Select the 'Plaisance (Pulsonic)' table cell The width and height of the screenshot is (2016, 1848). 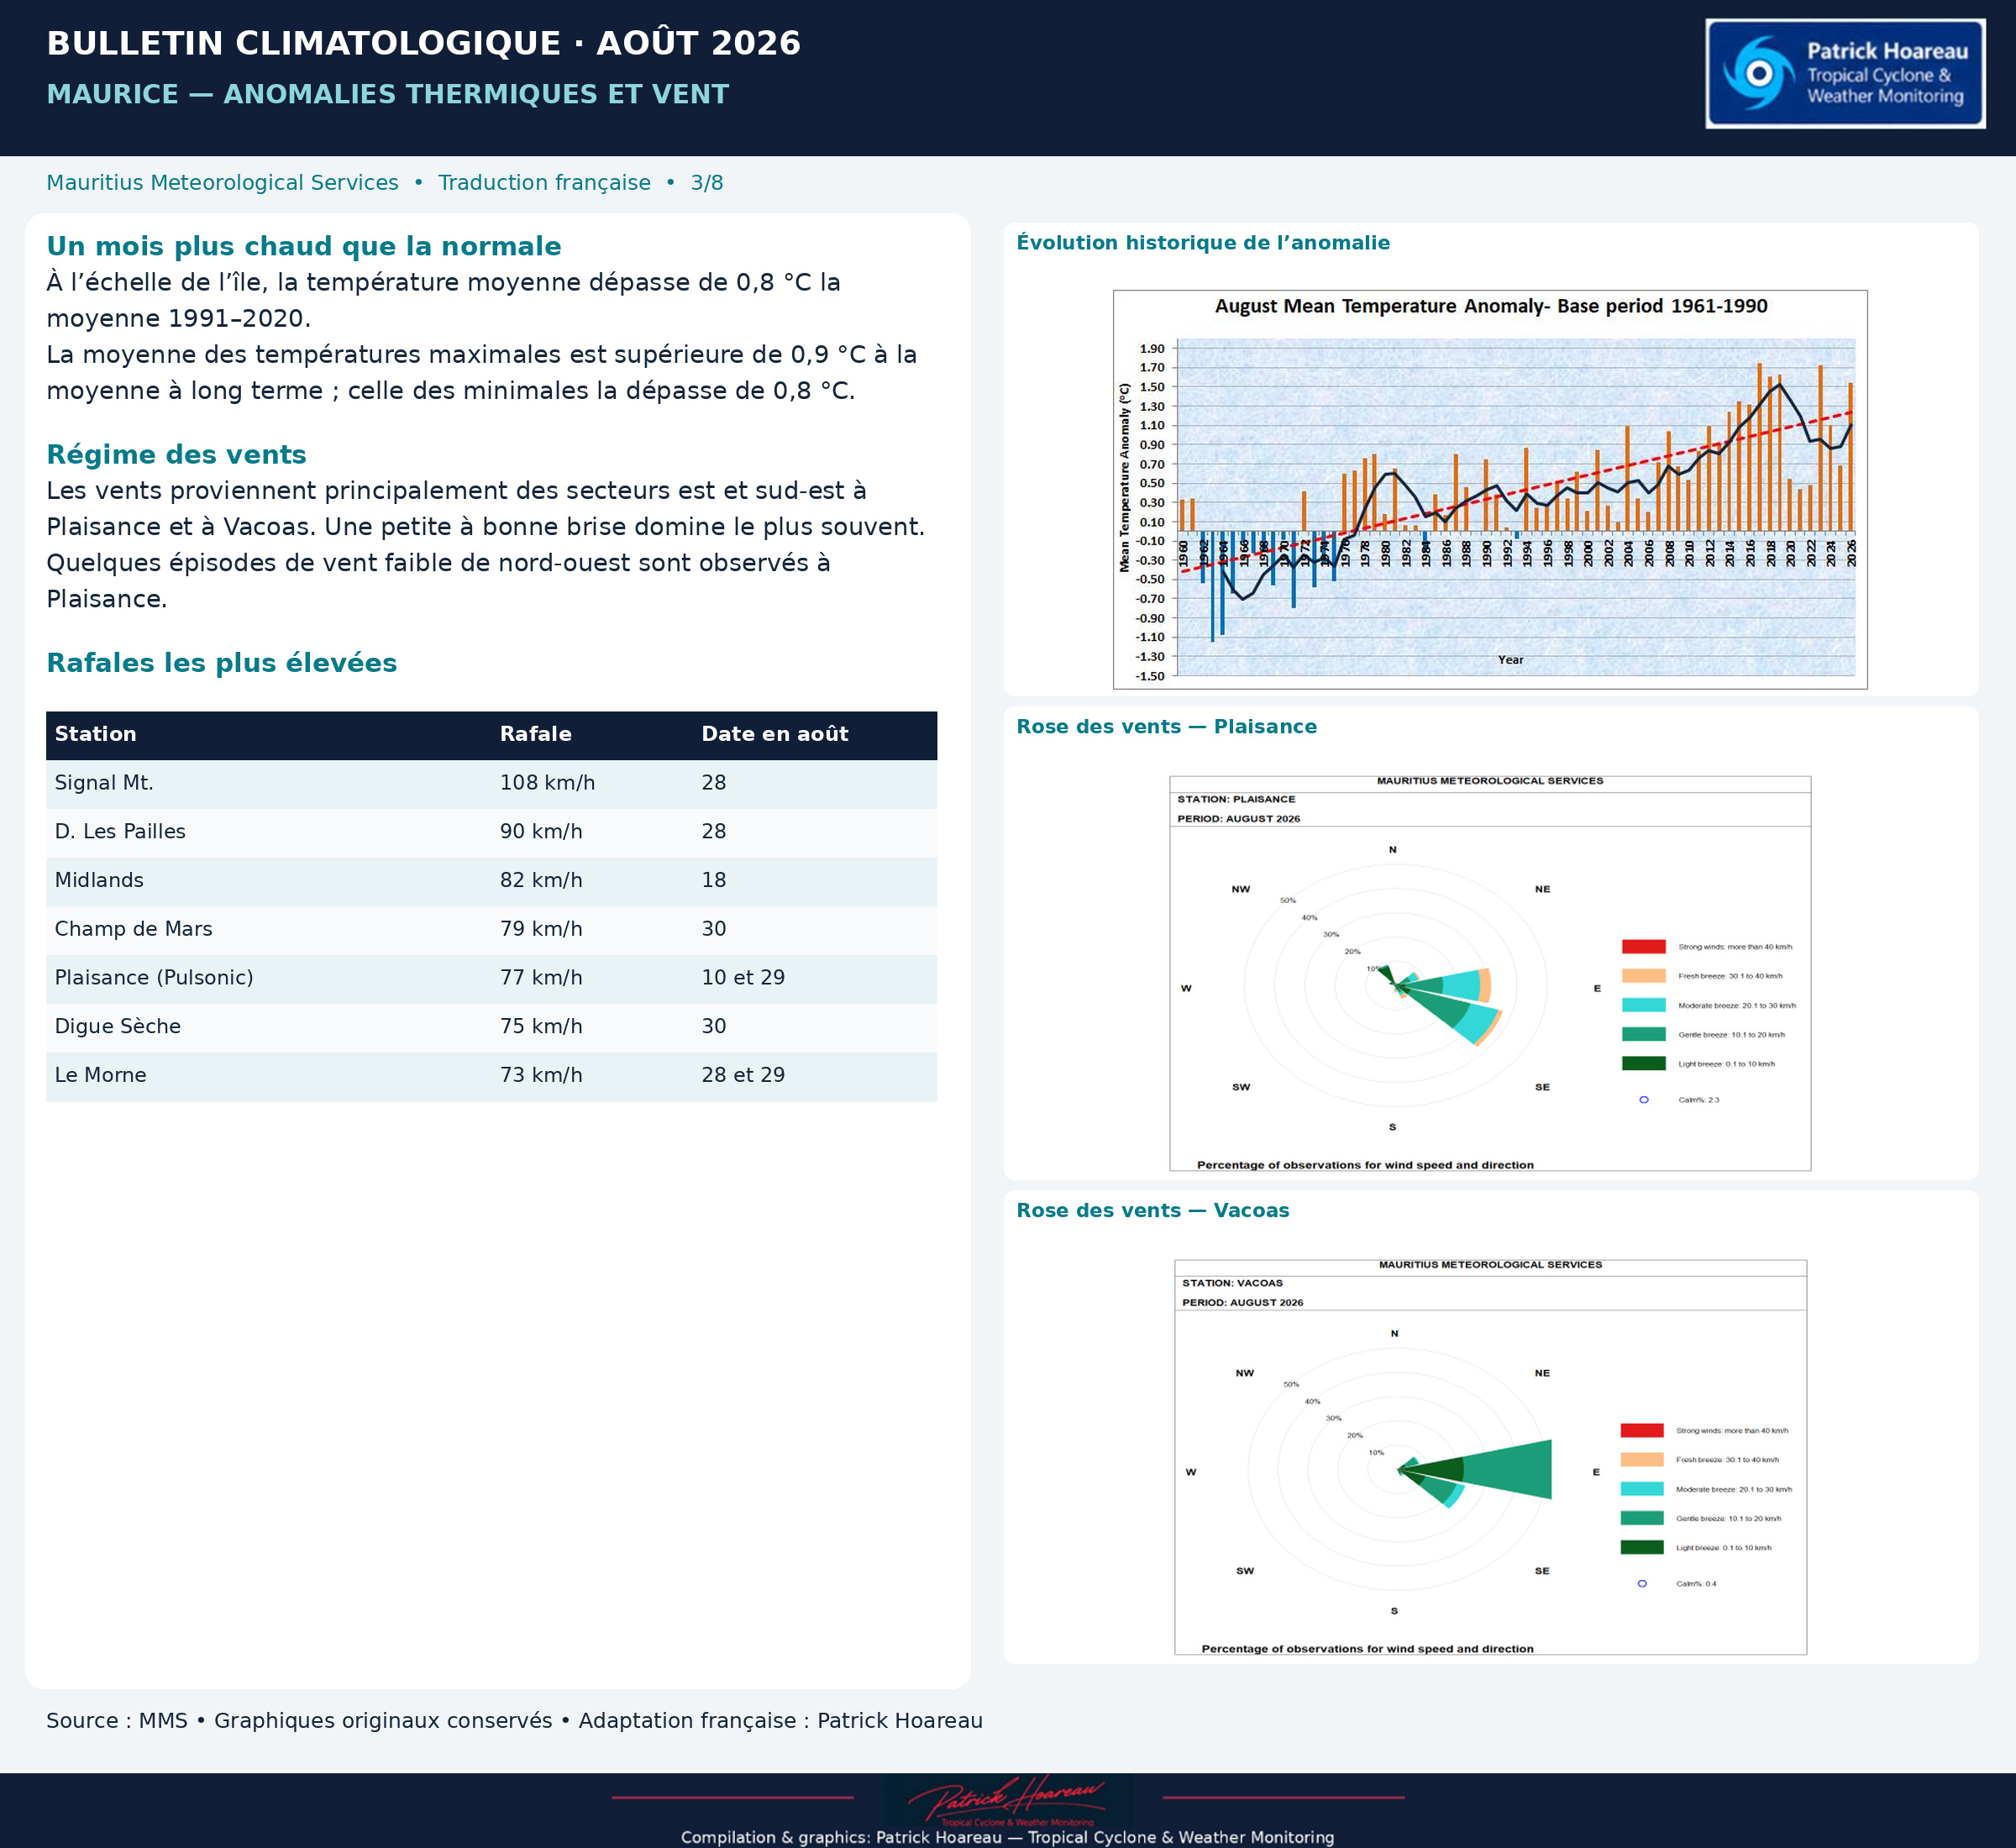click(154, 978)
